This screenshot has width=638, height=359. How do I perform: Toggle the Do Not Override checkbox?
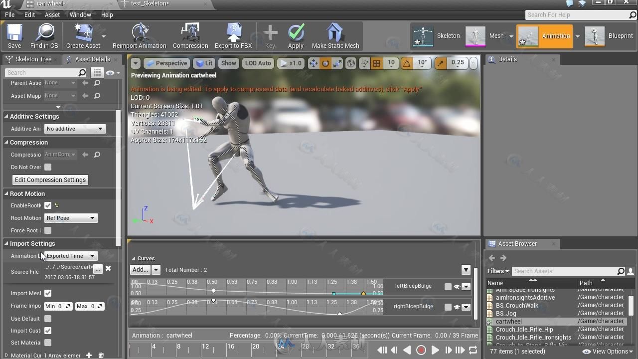48,167
